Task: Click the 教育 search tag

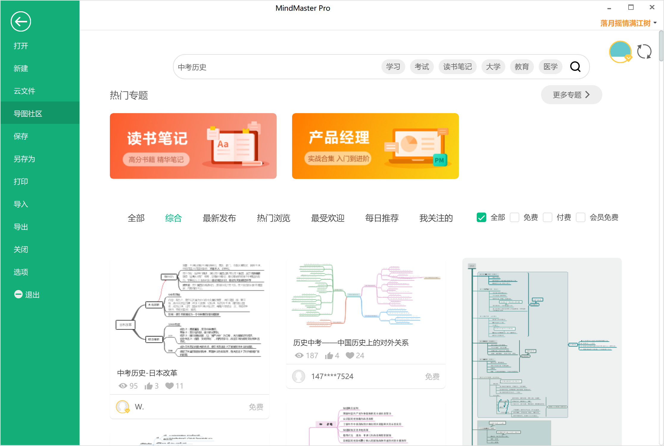Action: pos(522,67)
